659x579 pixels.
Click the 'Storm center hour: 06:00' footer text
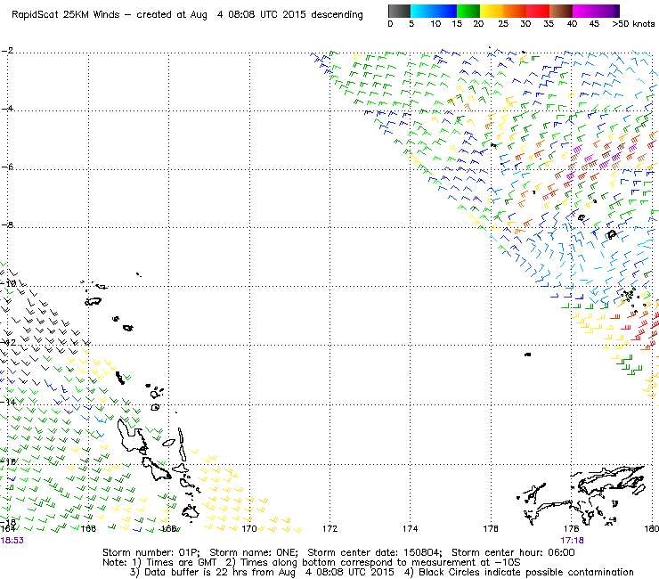(x=513, y=552)
